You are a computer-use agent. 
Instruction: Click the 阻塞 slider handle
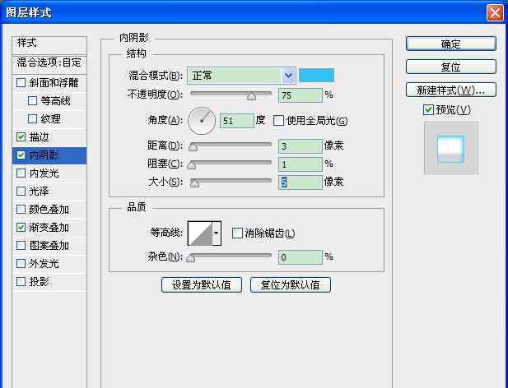point(192,165)
